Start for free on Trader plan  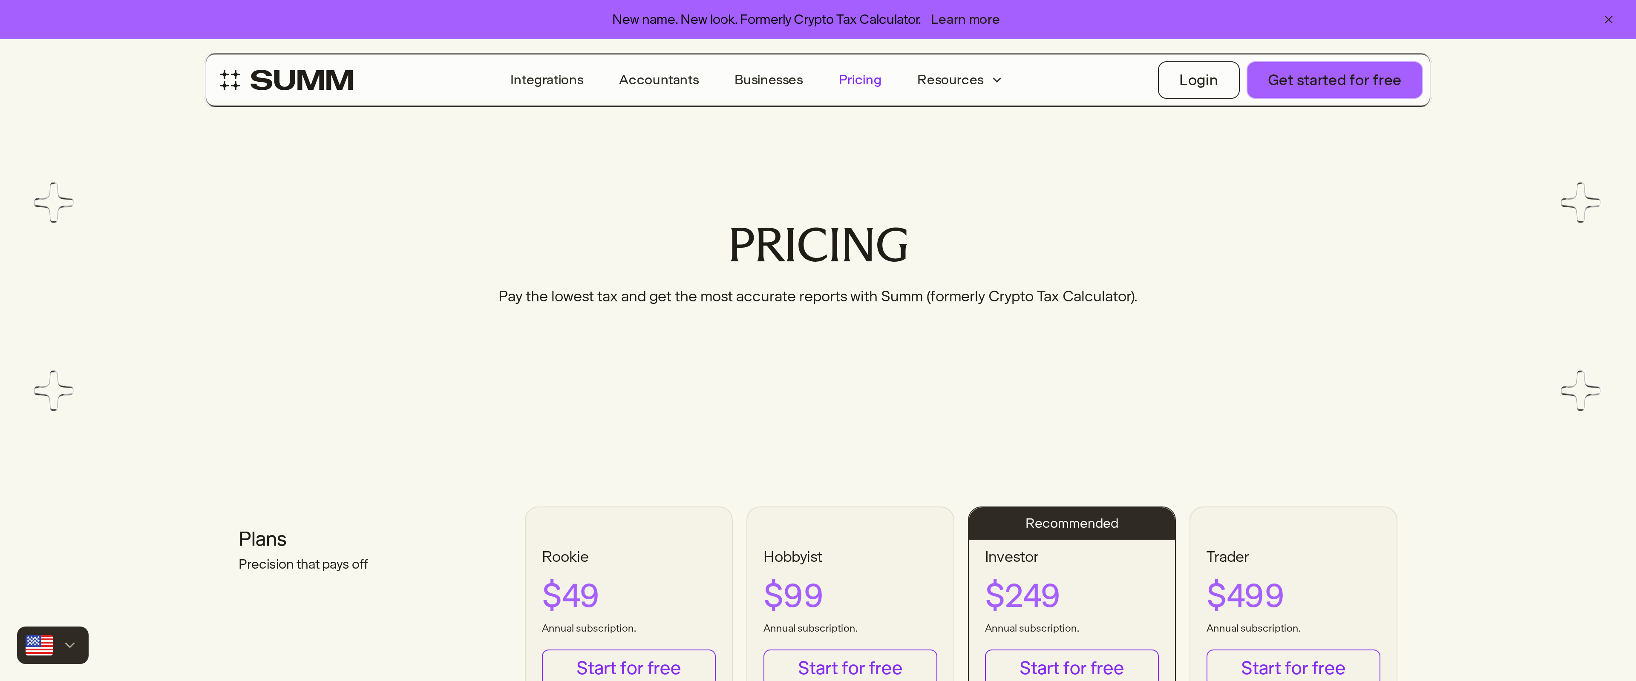[1293, 667]
